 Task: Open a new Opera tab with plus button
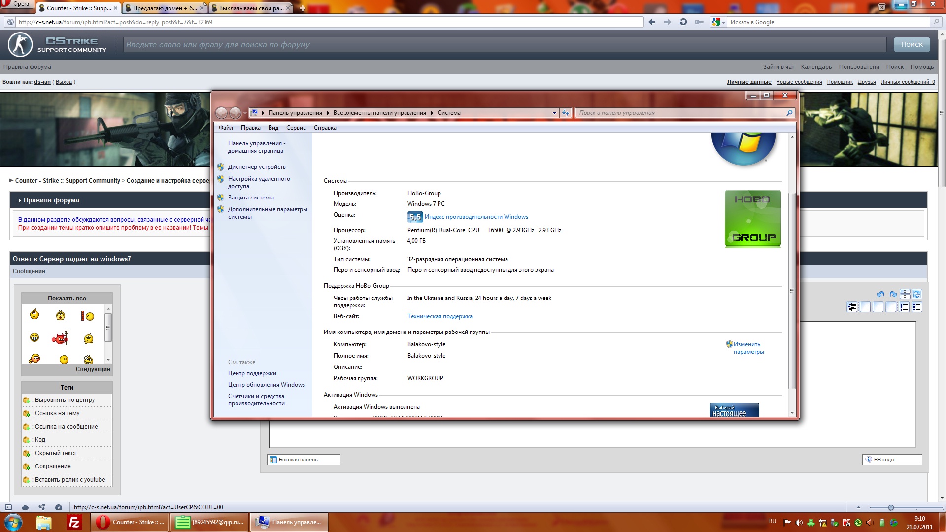tap(302, 8)
